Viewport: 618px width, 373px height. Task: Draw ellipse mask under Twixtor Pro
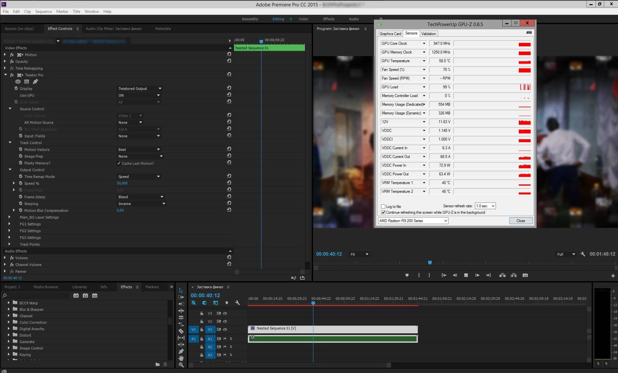18,82
